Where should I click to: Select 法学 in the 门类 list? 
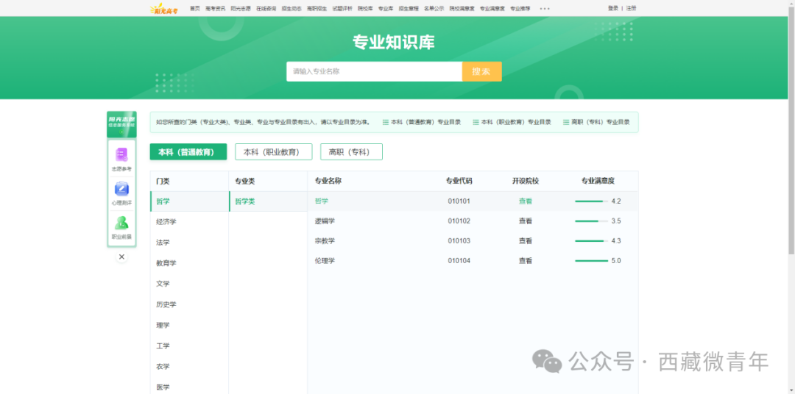coord(190,243)
